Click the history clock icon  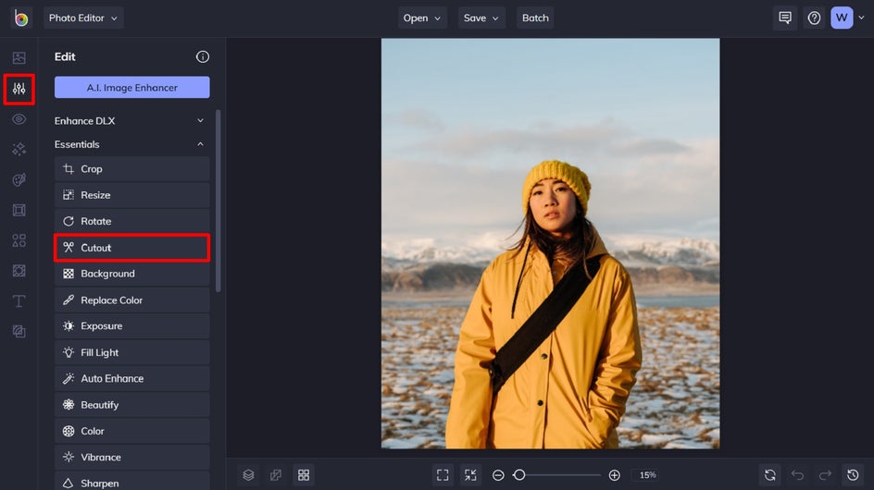tap(854, 474)
